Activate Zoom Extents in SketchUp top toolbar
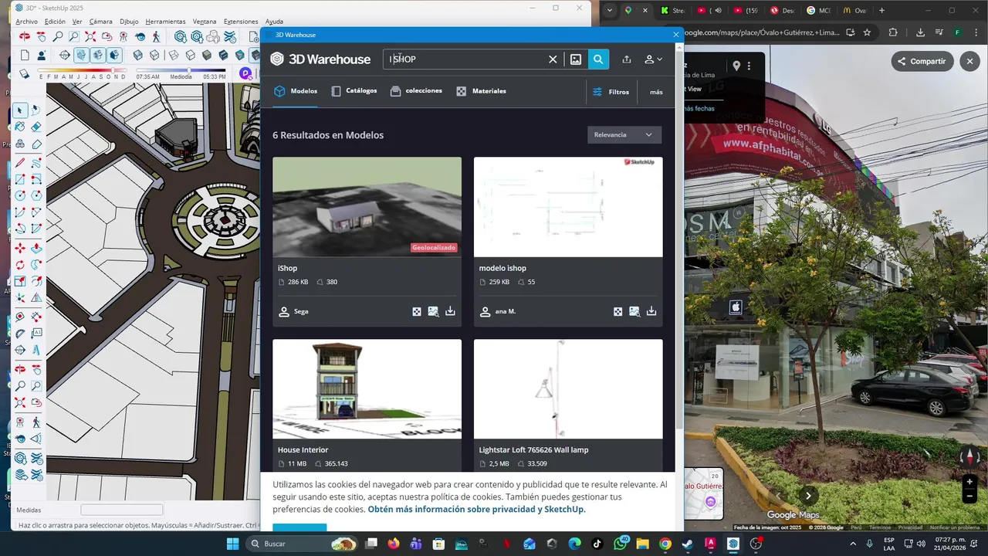Image resolution: width=988 pixels, height=556 pixels. click(90, 36)
